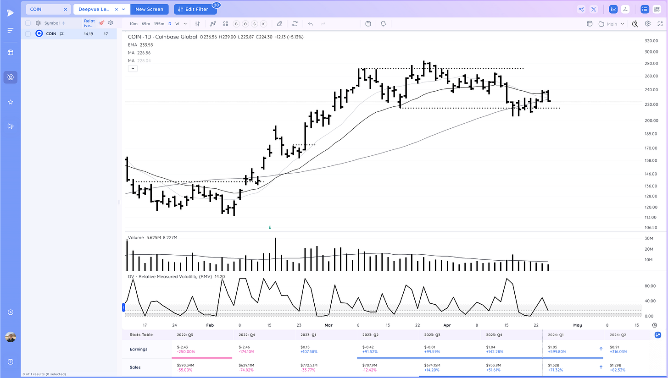This screenshot has width=668, height=378.
Task: Click the undo arrow icon
Action: 311,24
